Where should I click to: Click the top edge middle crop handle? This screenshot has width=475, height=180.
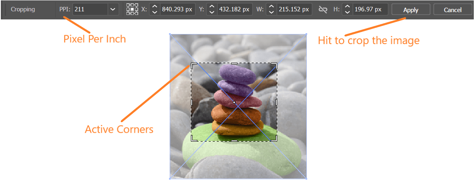[x=234, y=64]
